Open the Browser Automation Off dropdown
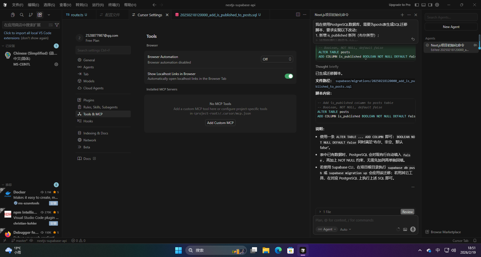The image size is (481, 257). point(277,59)
